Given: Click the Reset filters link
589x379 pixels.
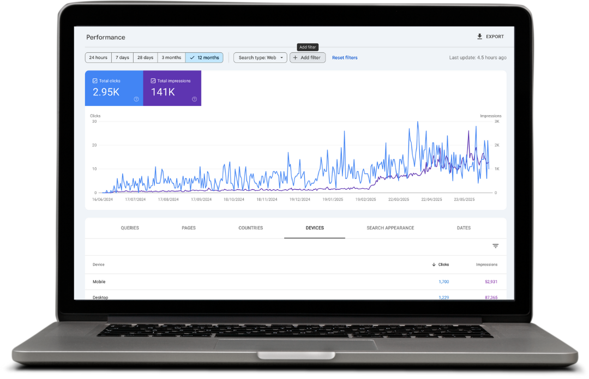Looking at the screenshot, I should click(x=345, y=58).
